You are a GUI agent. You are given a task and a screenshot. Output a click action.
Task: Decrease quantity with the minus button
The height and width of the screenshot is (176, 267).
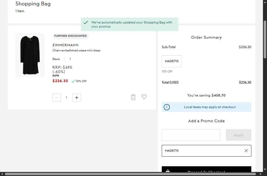57,98
